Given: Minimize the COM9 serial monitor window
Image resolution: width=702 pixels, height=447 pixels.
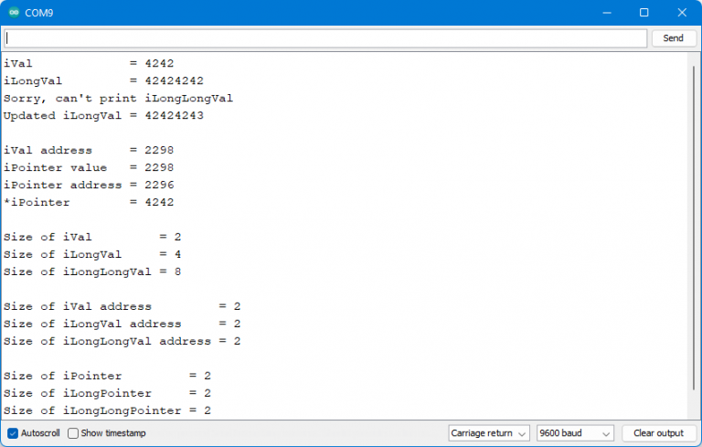Looking at the screenshot, I should 604,13.
